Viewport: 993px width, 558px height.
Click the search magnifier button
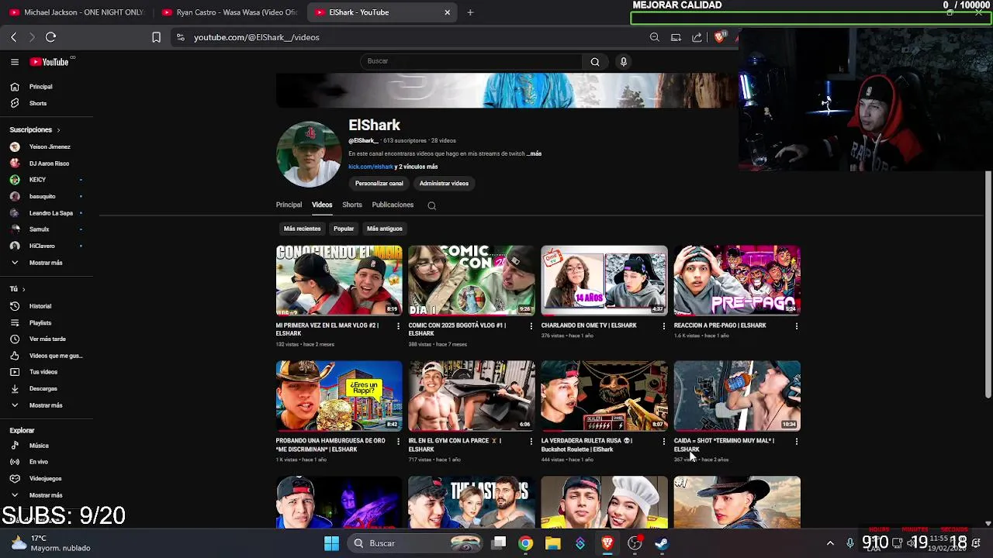click(x=595, y=61)
